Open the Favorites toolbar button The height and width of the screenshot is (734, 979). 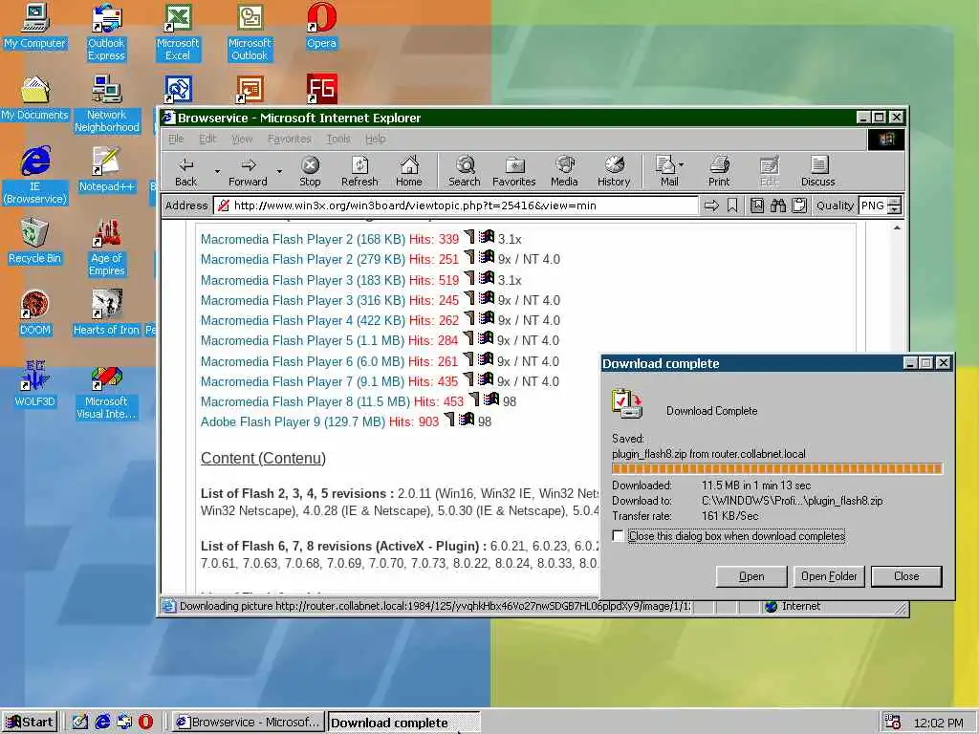[x=513, y=172]
